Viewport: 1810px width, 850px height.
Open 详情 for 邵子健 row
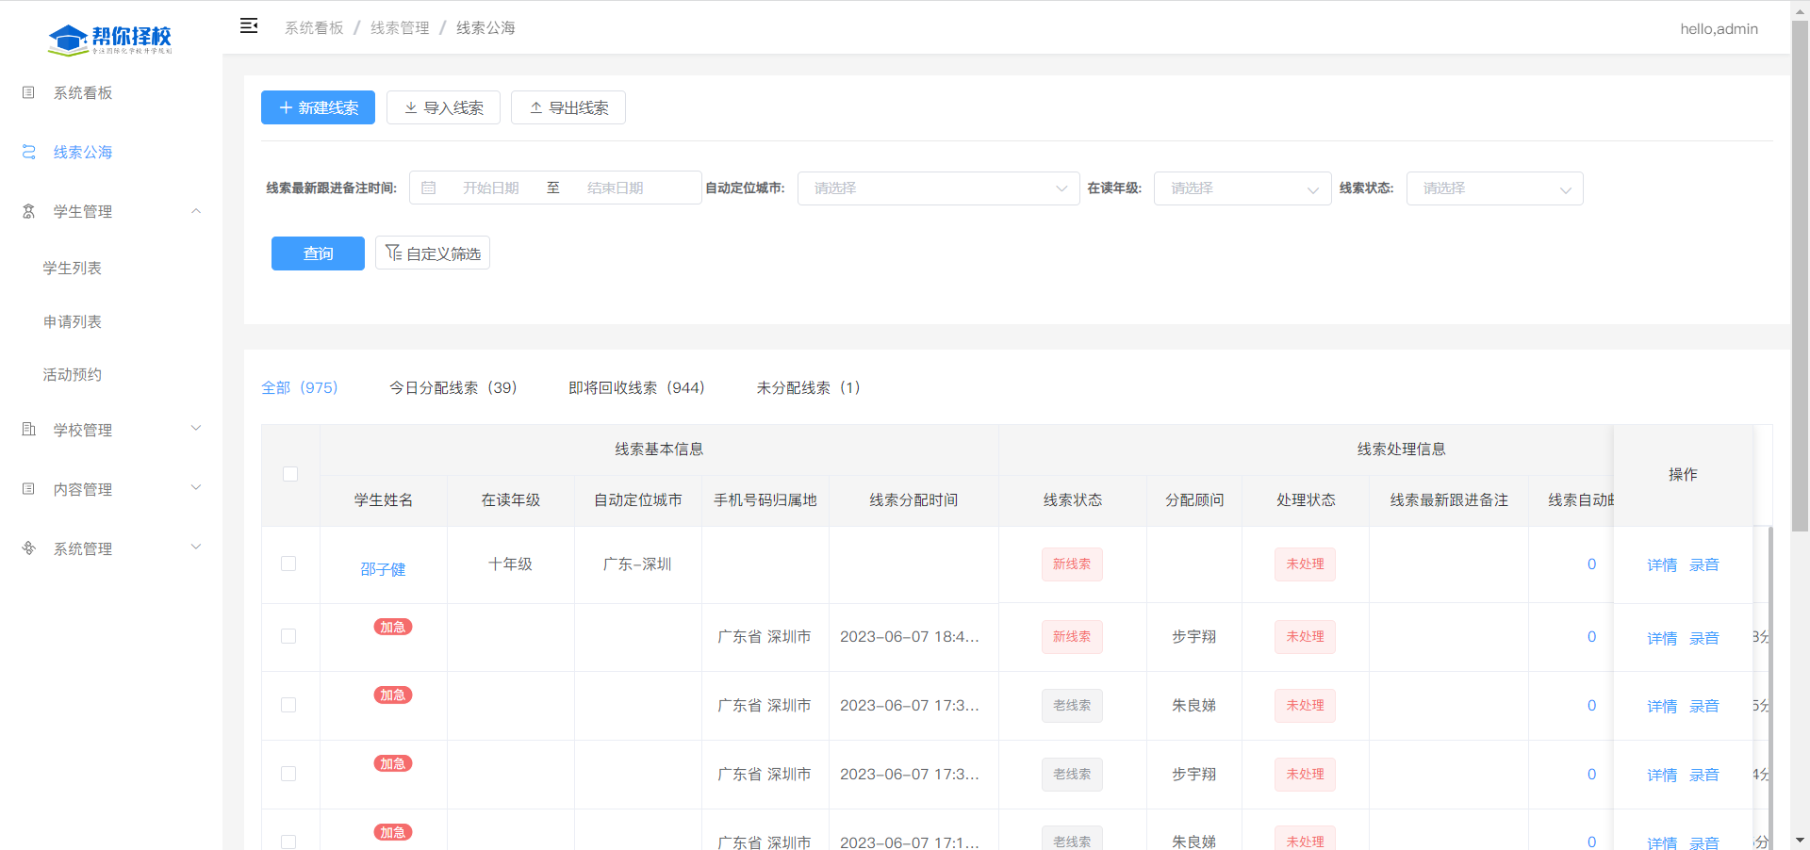[1662, 565]
